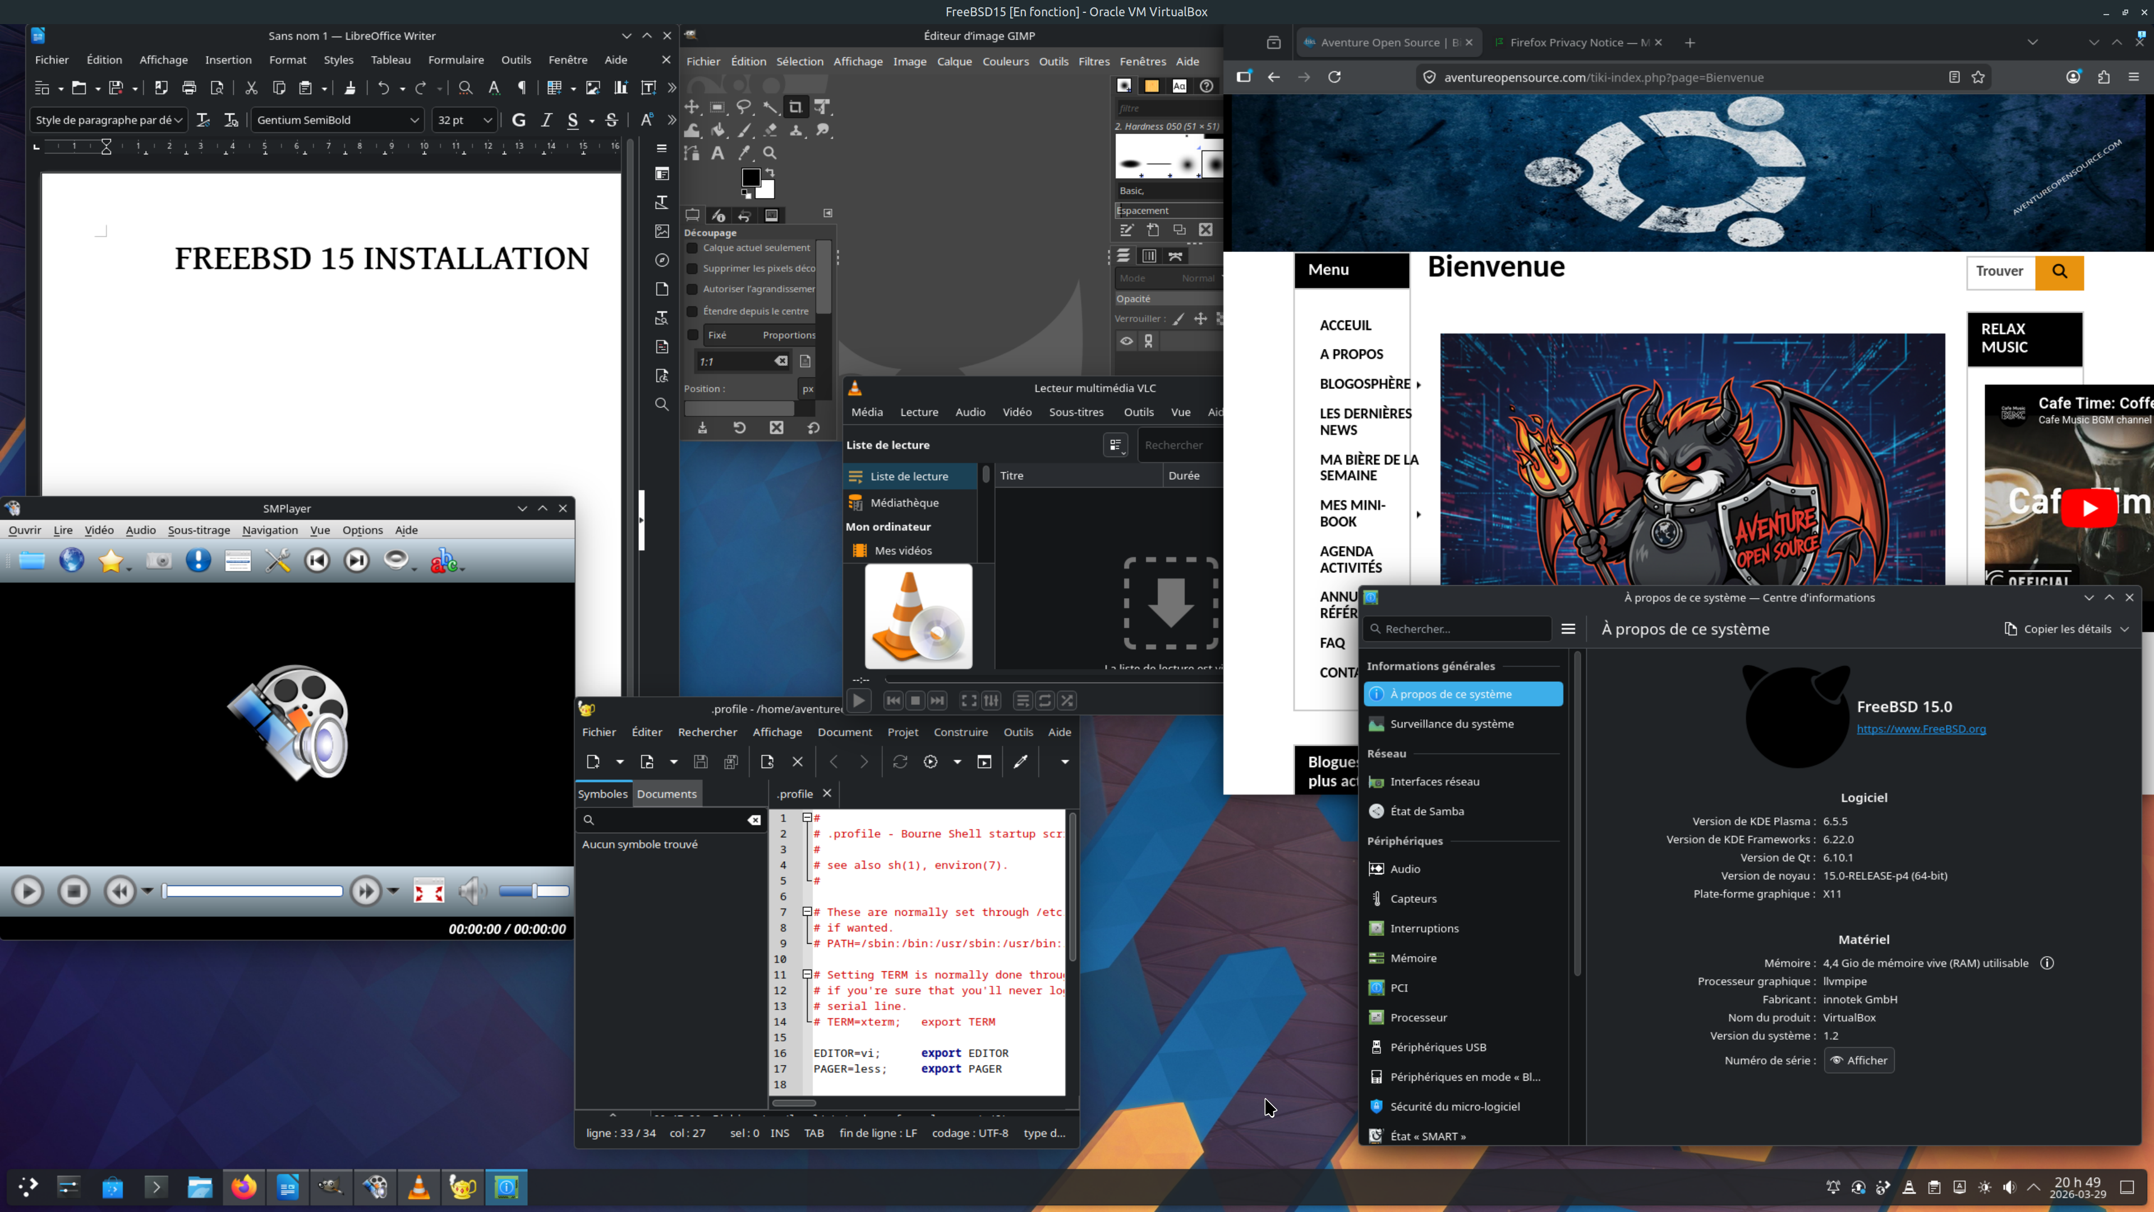
Task: Click the Bold G button in Writer
Action: point(518,120)
